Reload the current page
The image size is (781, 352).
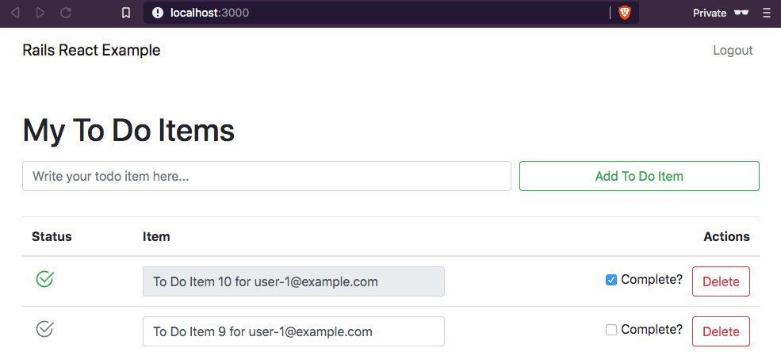click(66, 13)
